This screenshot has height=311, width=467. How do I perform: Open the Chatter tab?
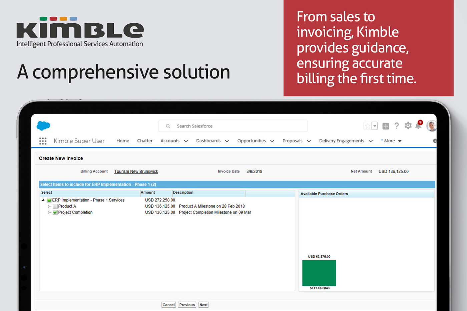click(x=145, y=141)
